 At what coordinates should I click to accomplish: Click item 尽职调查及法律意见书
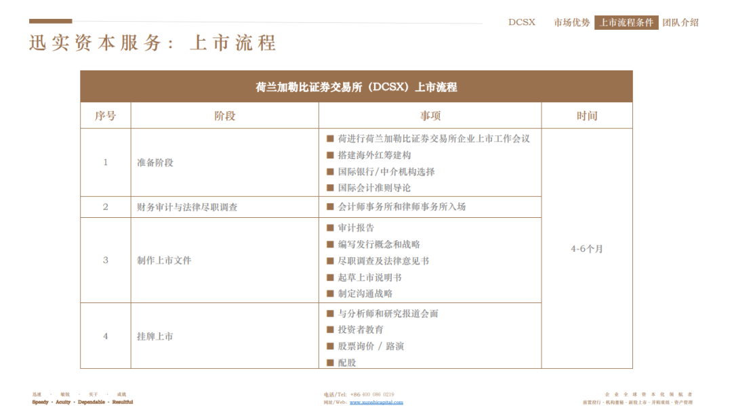pyautogui.click(x=383, y=261)
